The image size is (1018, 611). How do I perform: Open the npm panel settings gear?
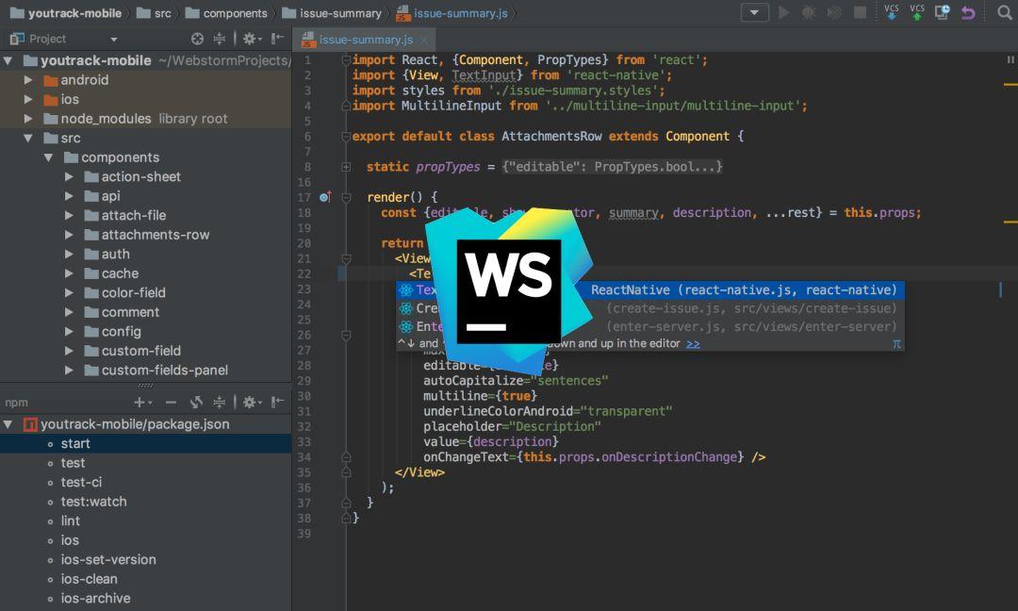point(252,403)
